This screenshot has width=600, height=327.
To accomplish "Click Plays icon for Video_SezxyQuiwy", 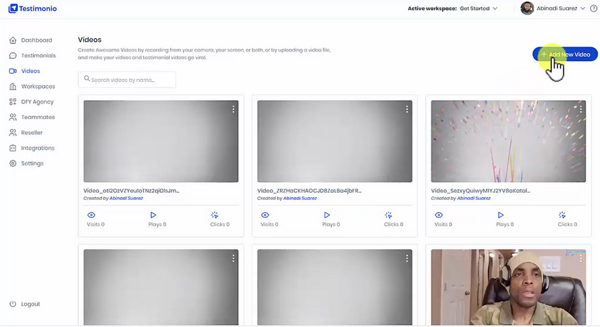I will click(501, 215).
